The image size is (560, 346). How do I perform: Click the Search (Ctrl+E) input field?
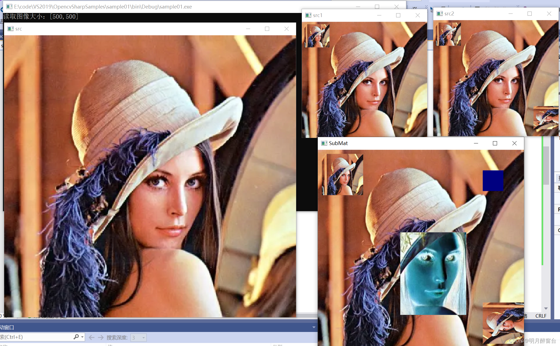[36, 337]
